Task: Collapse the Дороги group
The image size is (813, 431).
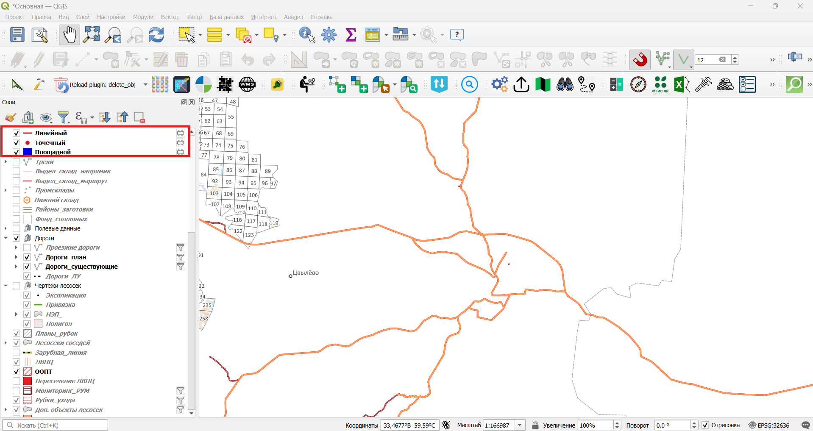Action: (x=6, y=238)
